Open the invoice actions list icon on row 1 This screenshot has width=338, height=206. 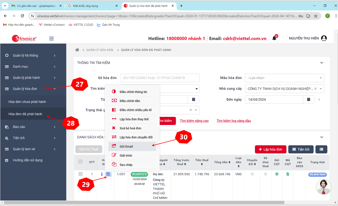tap(108, 174)
